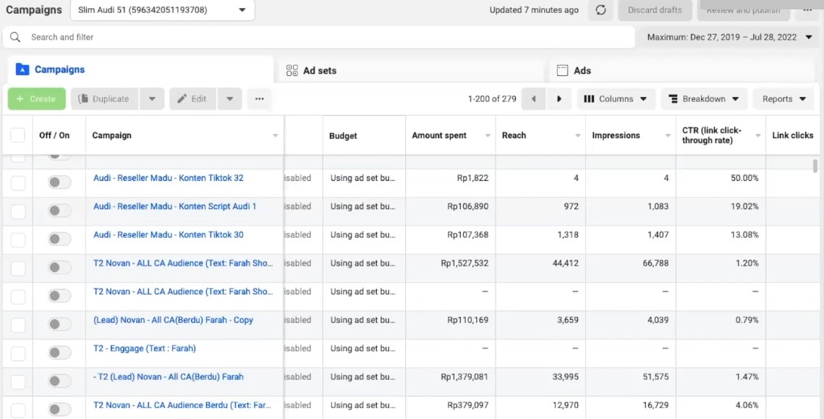Go to the next page of campaigns
Image resolution: width=824 pixels, height=419 pixels.
click(559, 99)
